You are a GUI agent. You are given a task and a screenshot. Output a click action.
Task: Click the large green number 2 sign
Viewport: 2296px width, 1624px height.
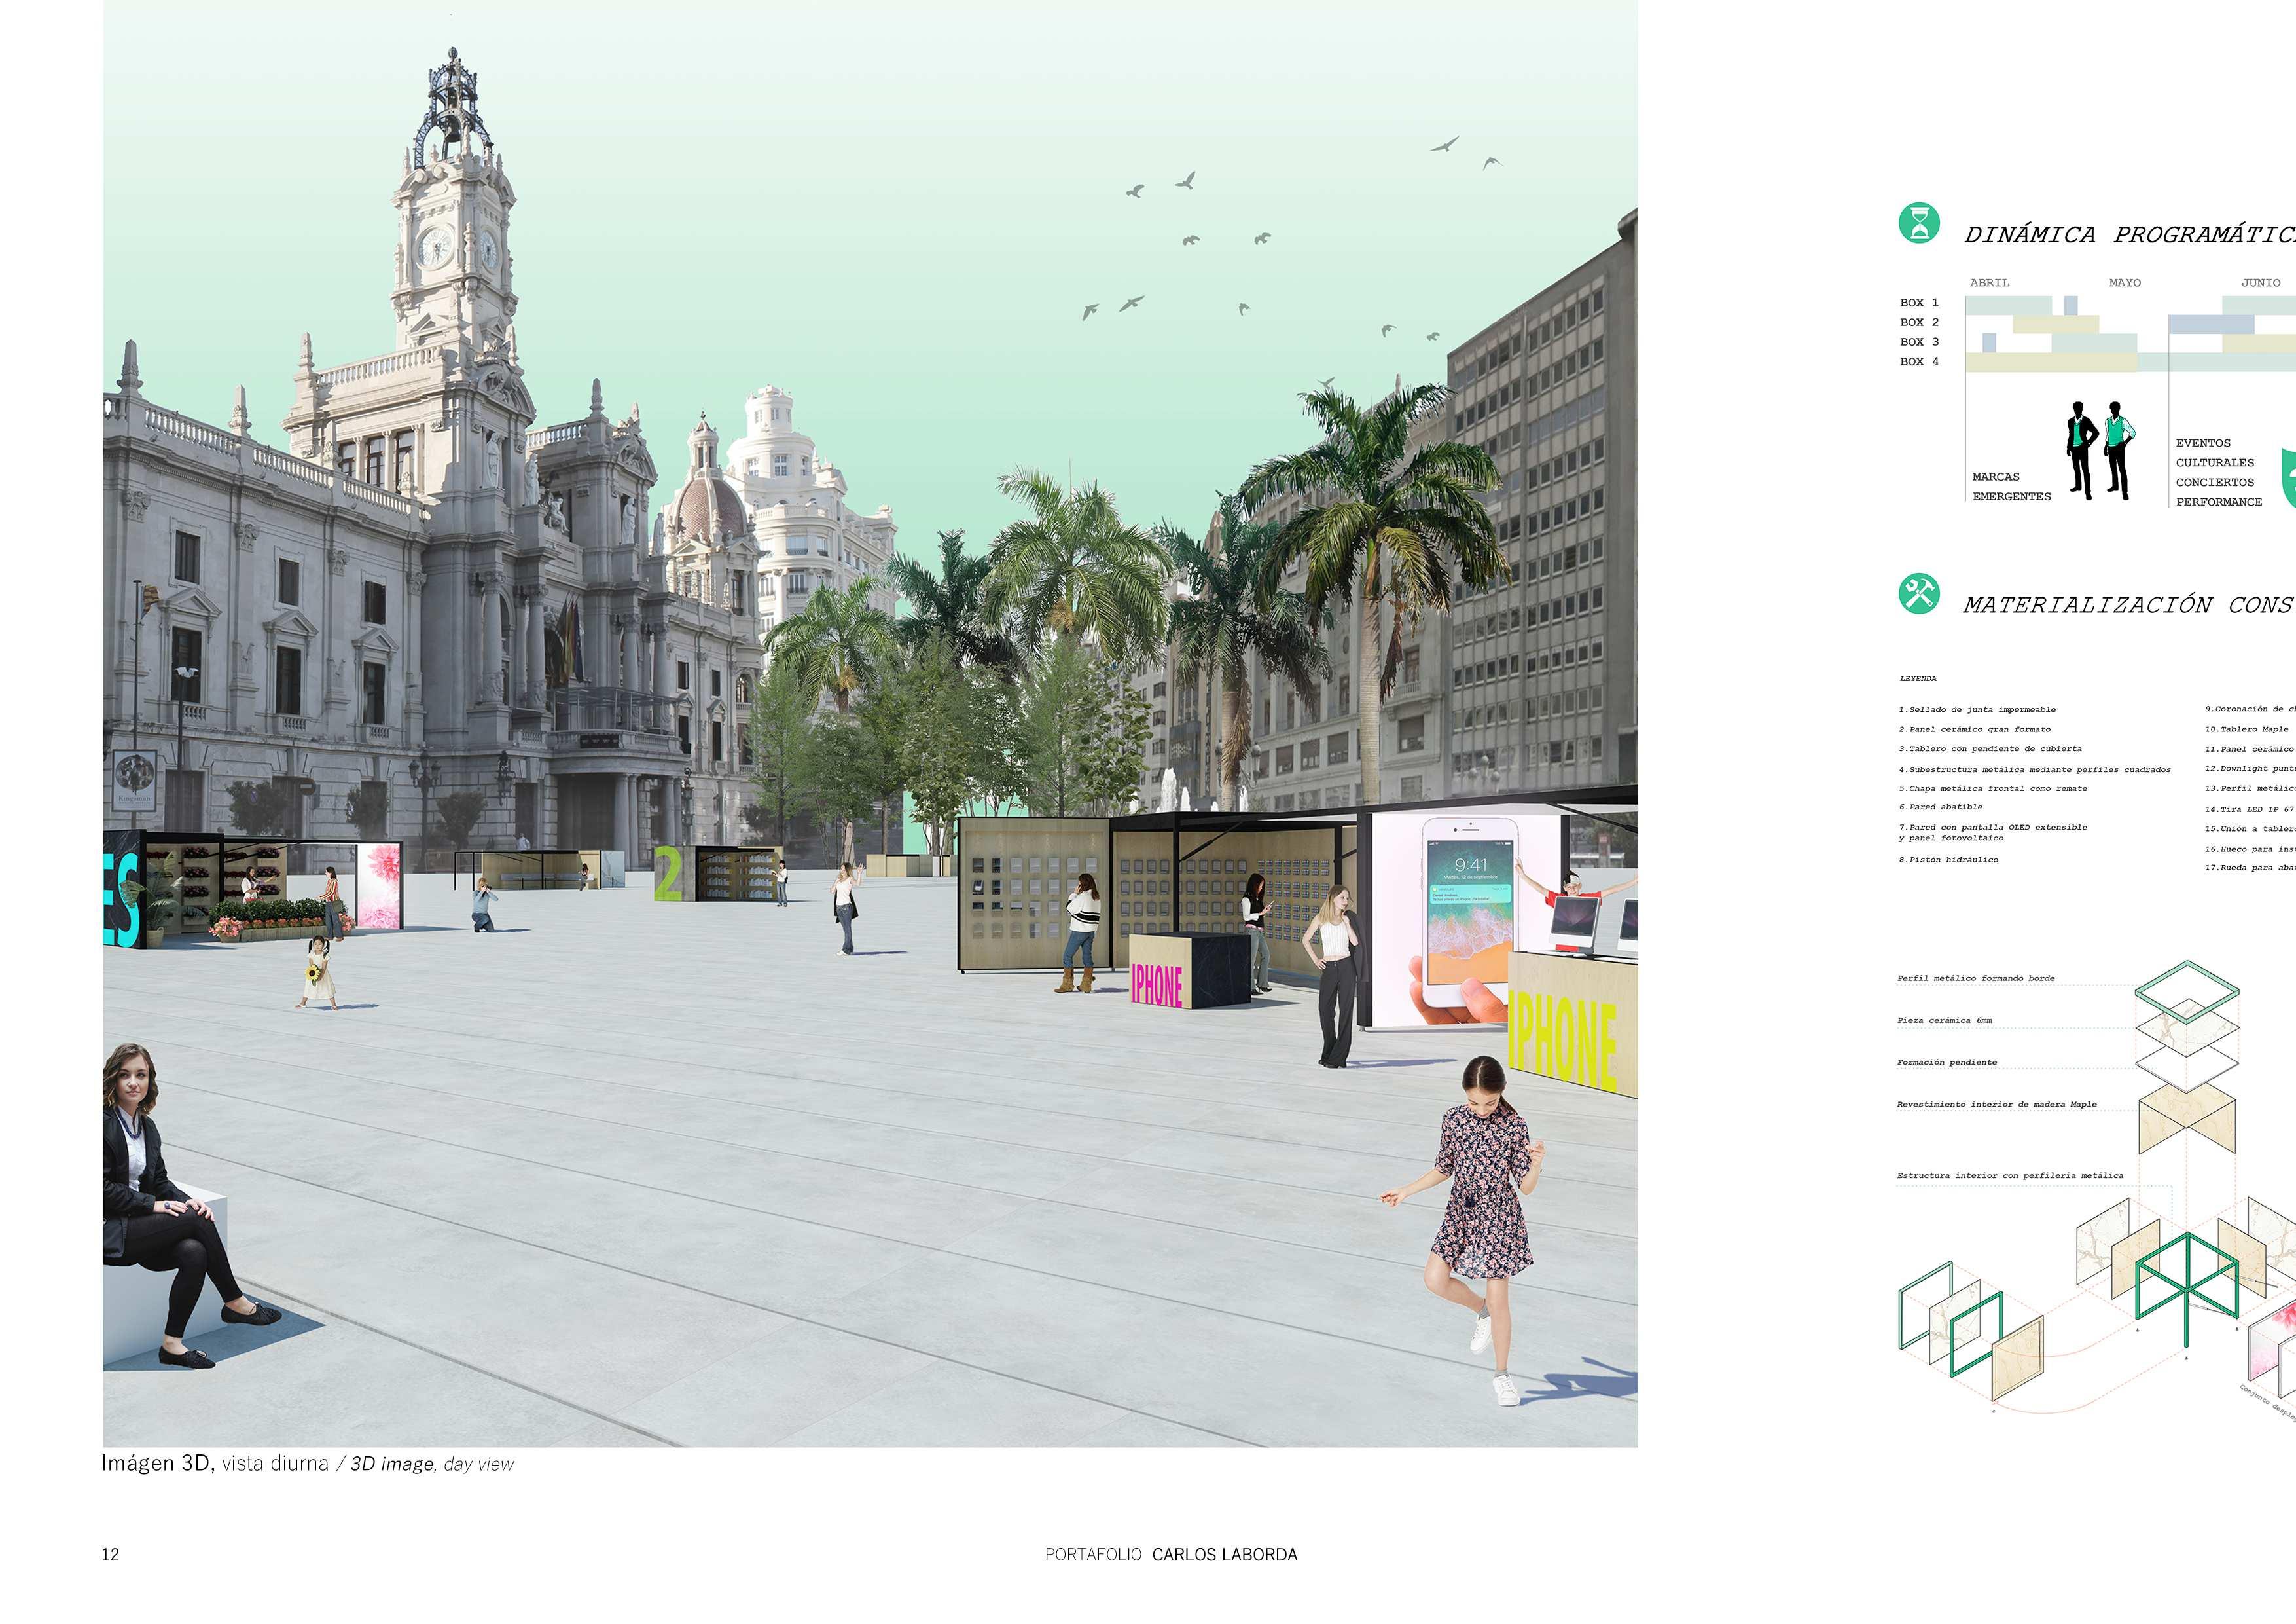click(x=667, y=874)
